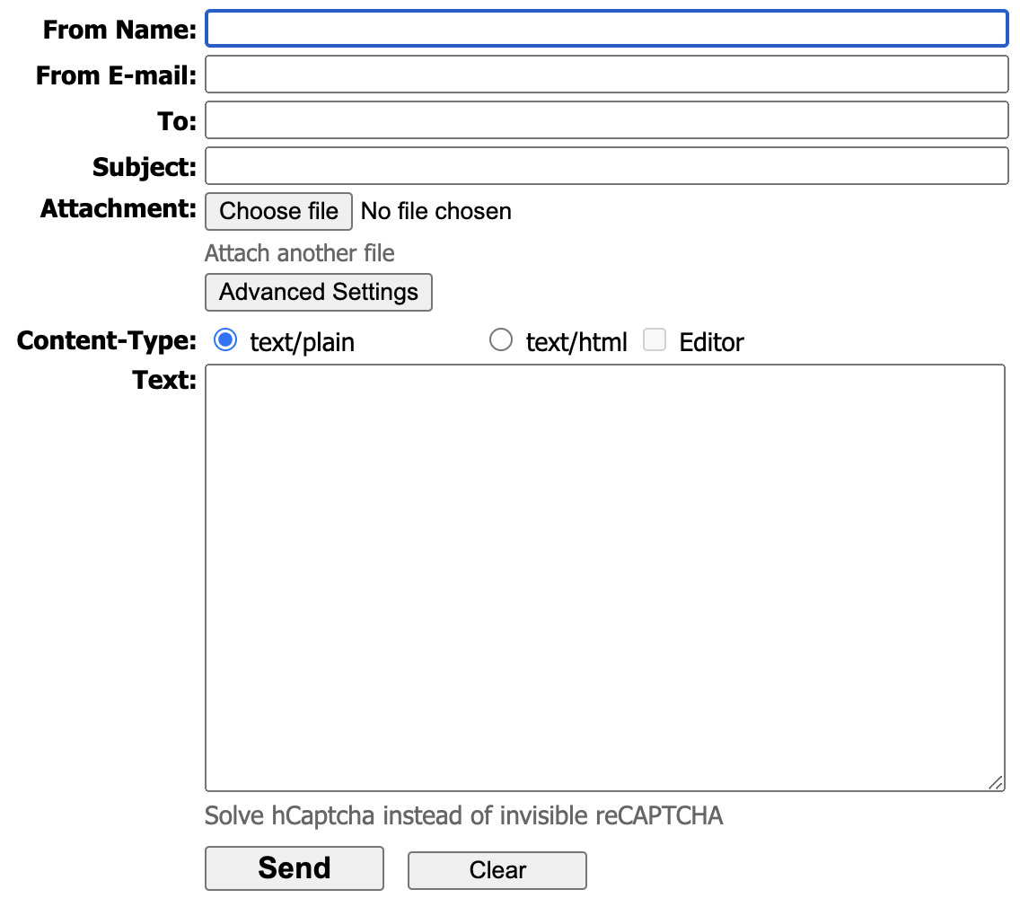
Task: Select the text/plain radio button
Action: pos(226,340)
